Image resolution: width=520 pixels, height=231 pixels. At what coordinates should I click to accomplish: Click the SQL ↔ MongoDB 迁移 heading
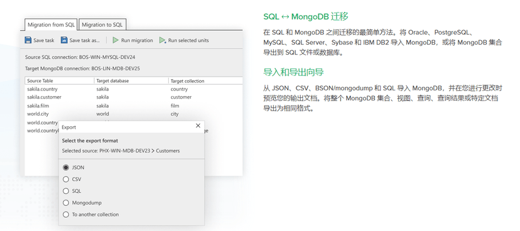click(306, 16)
